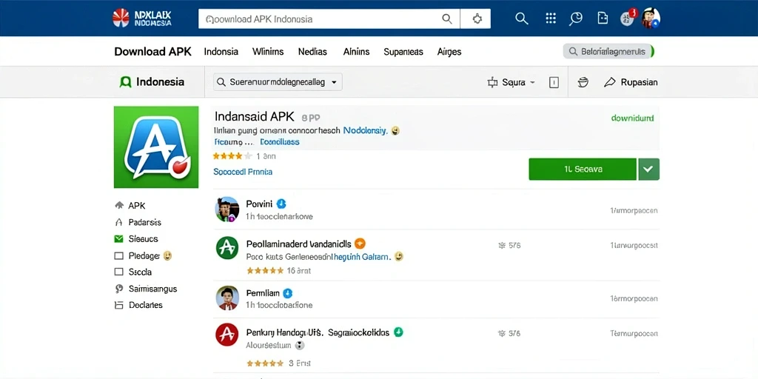Click the orange badge next to Peollaminaderd vandanidls
Image resolution: width=758 pixels, height=379 pixels.
360,244
